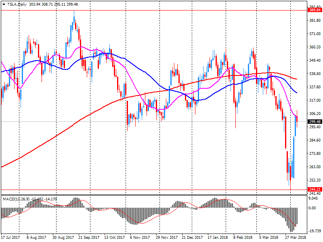
Task: Click the 295.40 price axis label
Action: (315, 127)
